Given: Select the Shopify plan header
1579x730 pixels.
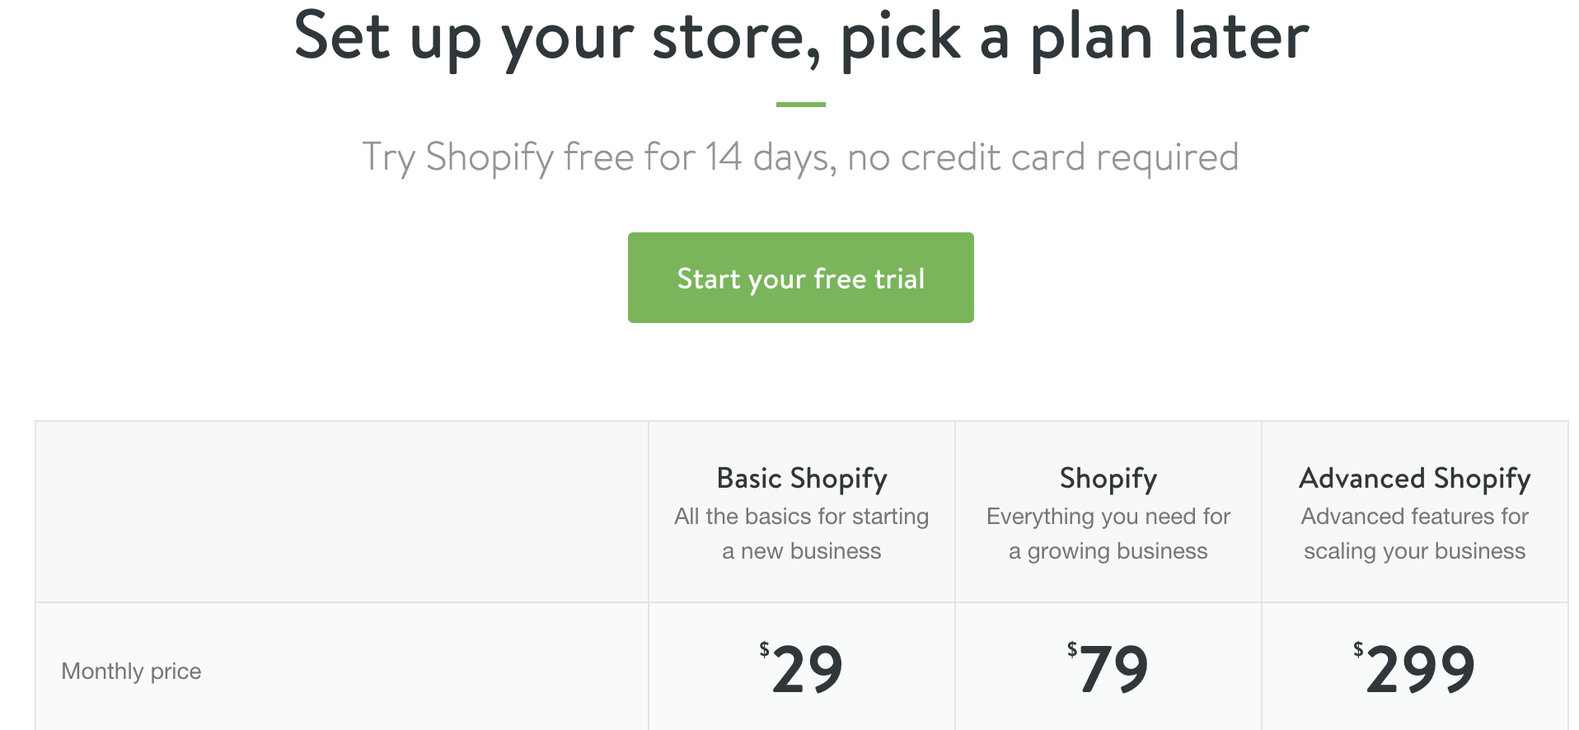Looking at the screenshot, I should [1107, 478].
